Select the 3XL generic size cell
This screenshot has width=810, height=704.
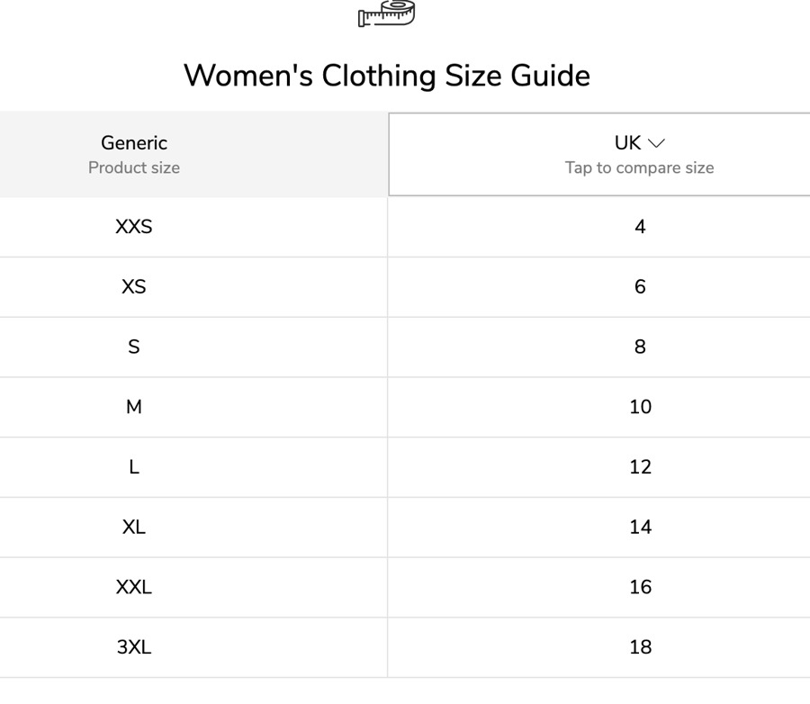[134, 647]
